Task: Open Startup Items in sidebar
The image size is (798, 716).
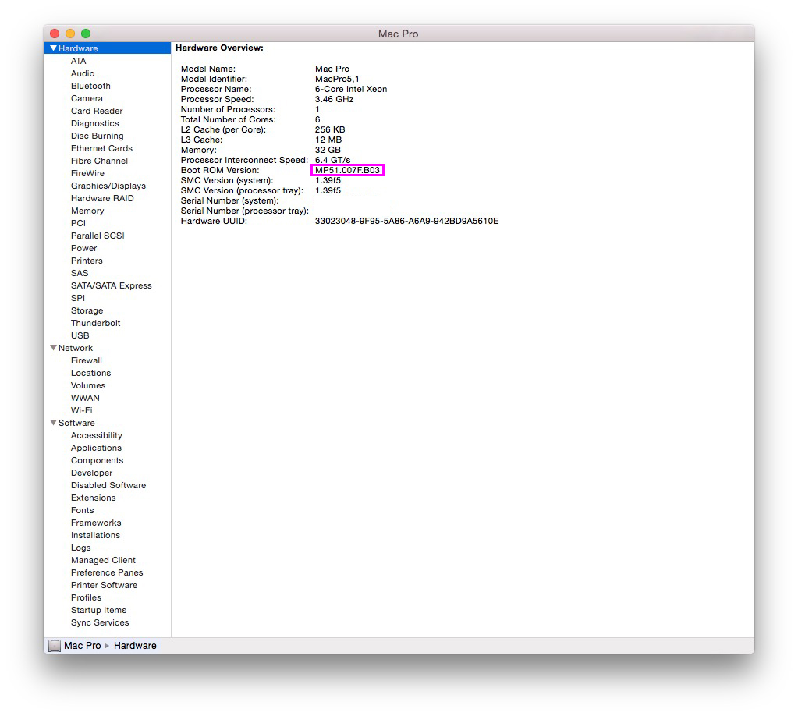Action: 98,610
